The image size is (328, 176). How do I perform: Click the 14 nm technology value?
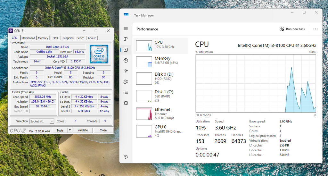37,61
